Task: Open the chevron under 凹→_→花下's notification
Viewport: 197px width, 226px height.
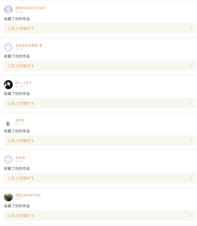Action: tap(191, 103)
